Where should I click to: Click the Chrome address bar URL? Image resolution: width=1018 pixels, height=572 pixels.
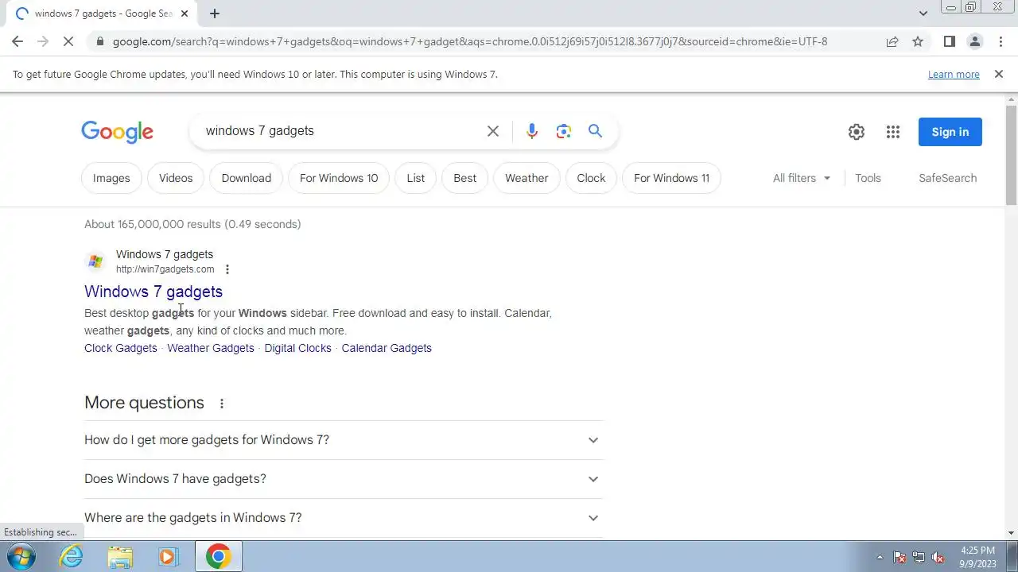(x=470, y=41)
